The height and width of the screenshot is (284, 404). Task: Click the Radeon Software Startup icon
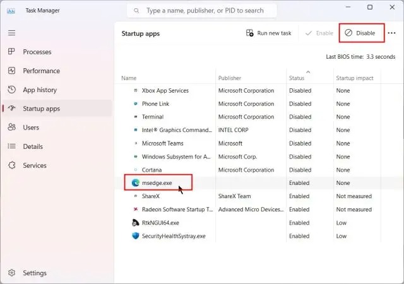pyautogui.click(x=136, y=210)
